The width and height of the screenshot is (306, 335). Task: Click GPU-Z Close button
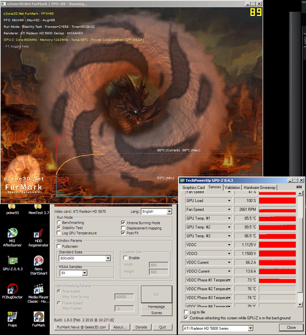coord(291,327)
